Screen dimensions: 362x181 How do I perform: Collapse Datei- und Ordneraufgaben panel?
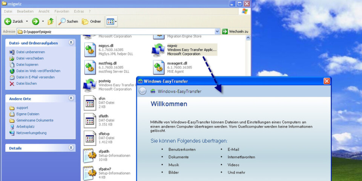point(71,43)
